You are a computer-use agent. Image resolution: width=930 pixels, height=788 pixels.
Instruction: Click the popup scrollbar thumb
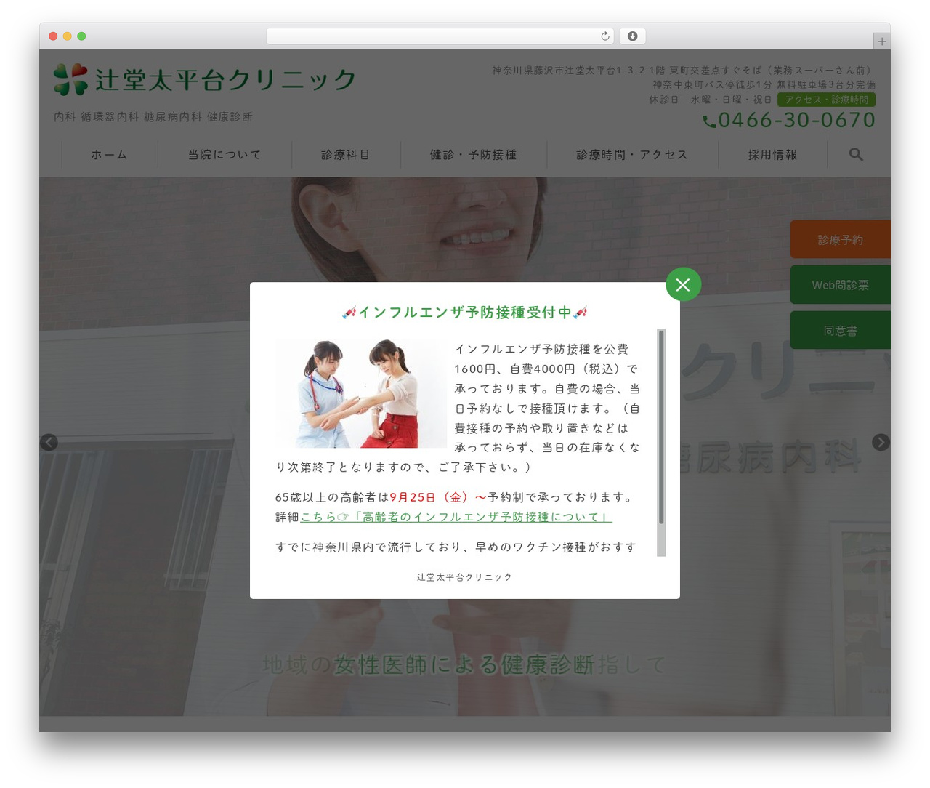point(661,427)
